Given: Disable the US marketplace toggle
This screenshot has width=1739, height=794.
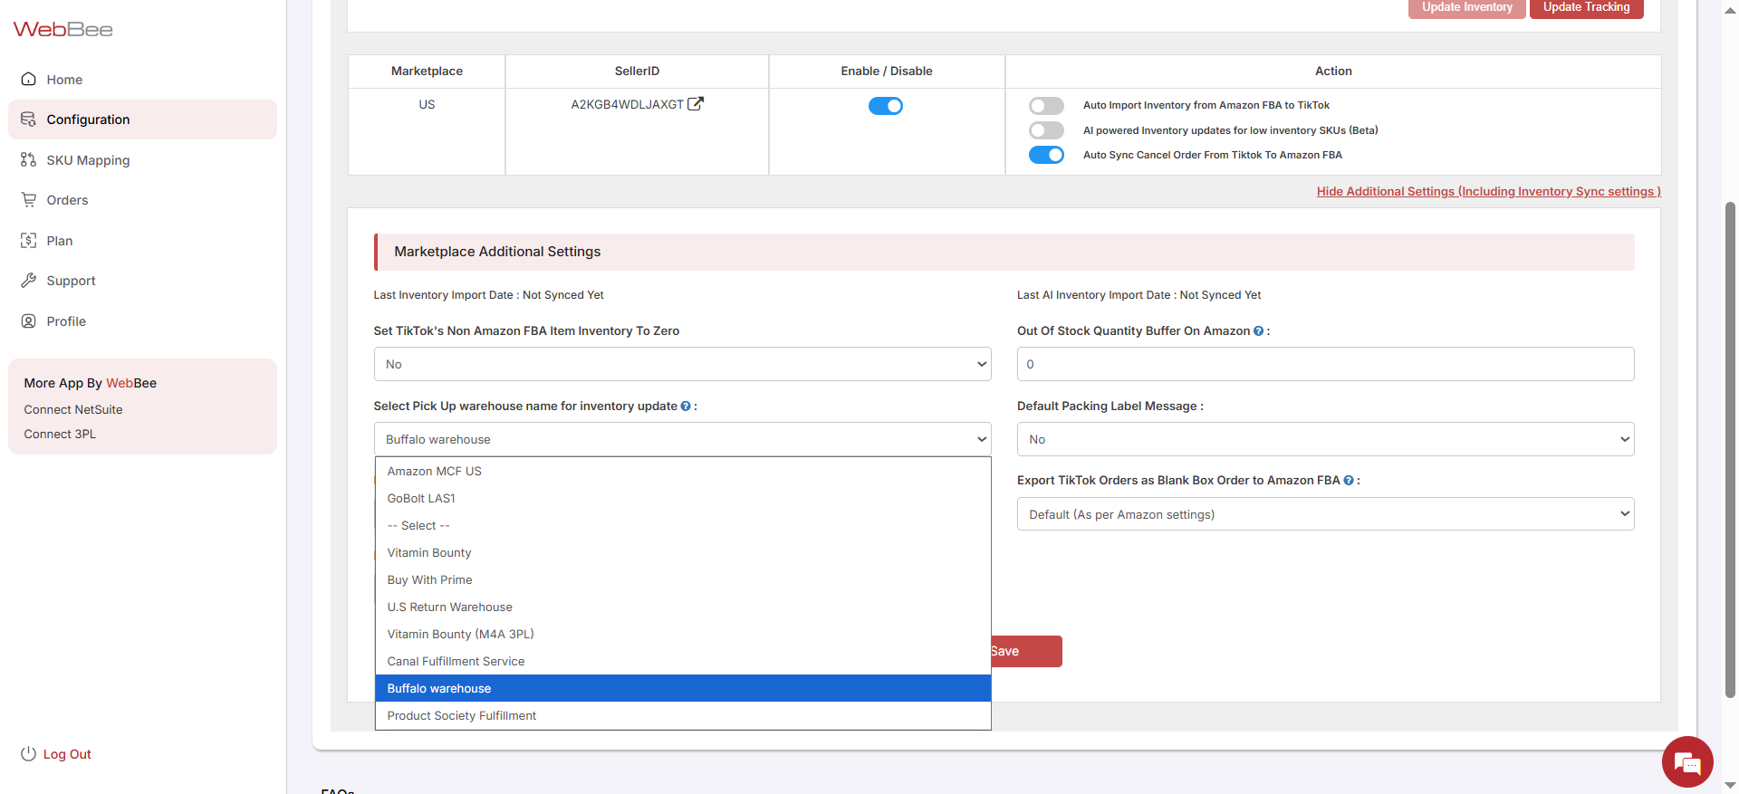Looking at the screenshot, I should (885, 106).
